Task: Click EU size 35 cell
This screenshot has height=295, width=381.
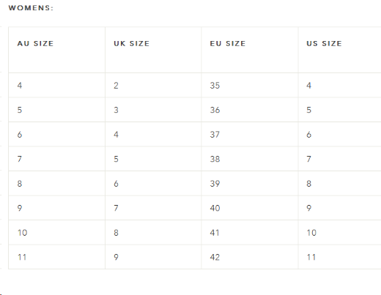Action: click(250, 85)
